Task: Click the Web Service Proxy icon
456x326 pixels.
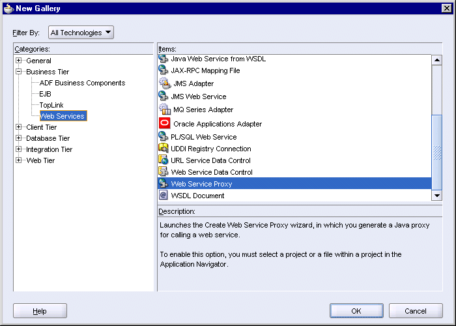Action: click(x=163, y=183)
